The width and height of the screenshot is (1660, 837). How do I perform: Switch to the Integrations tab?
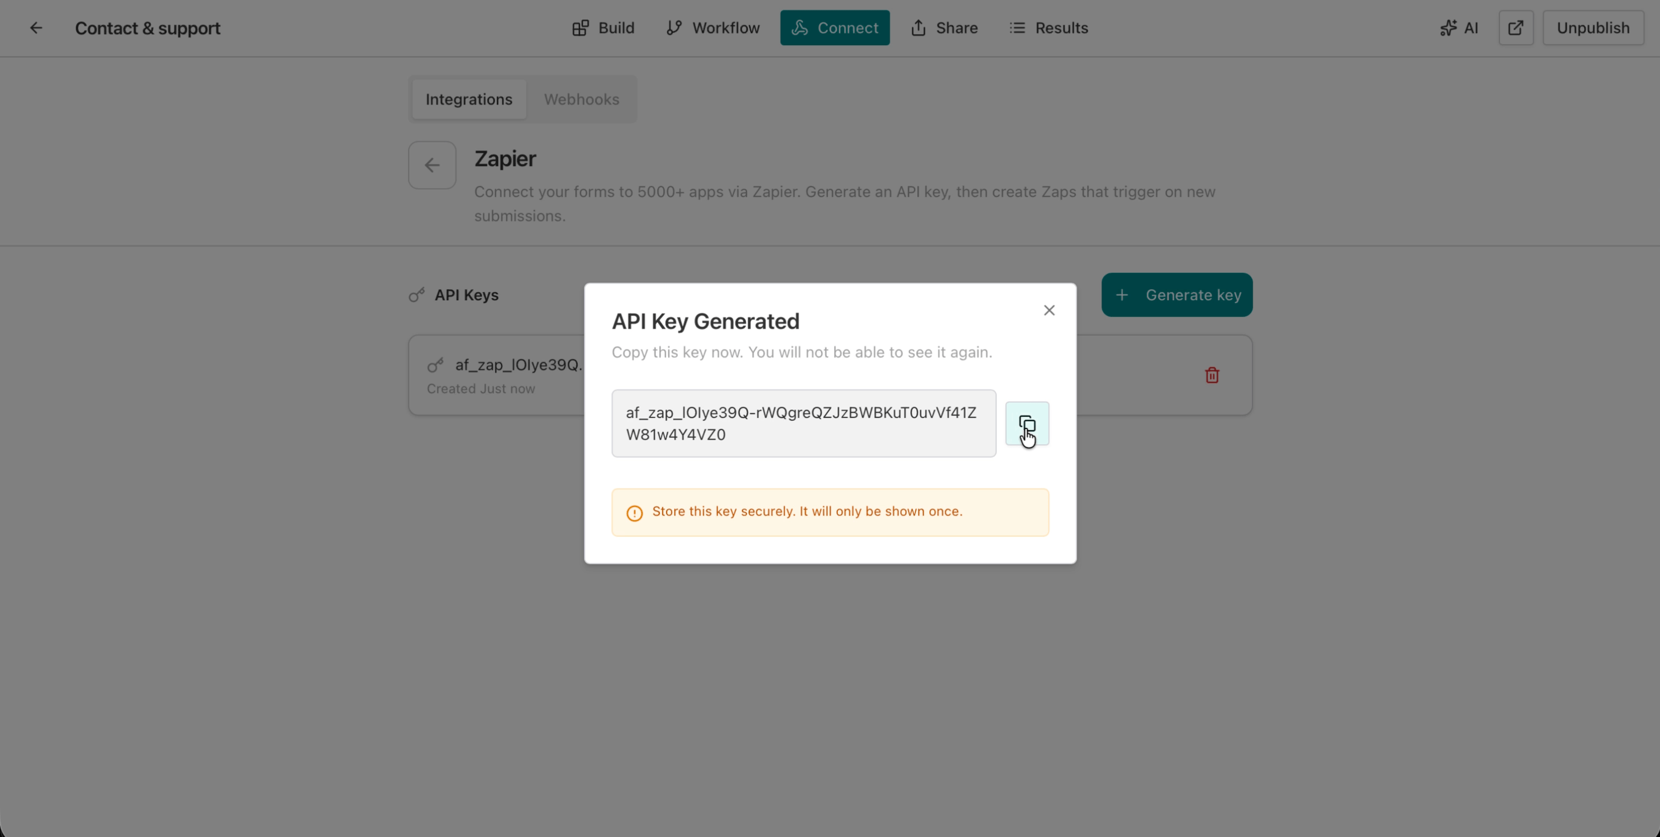469,98
